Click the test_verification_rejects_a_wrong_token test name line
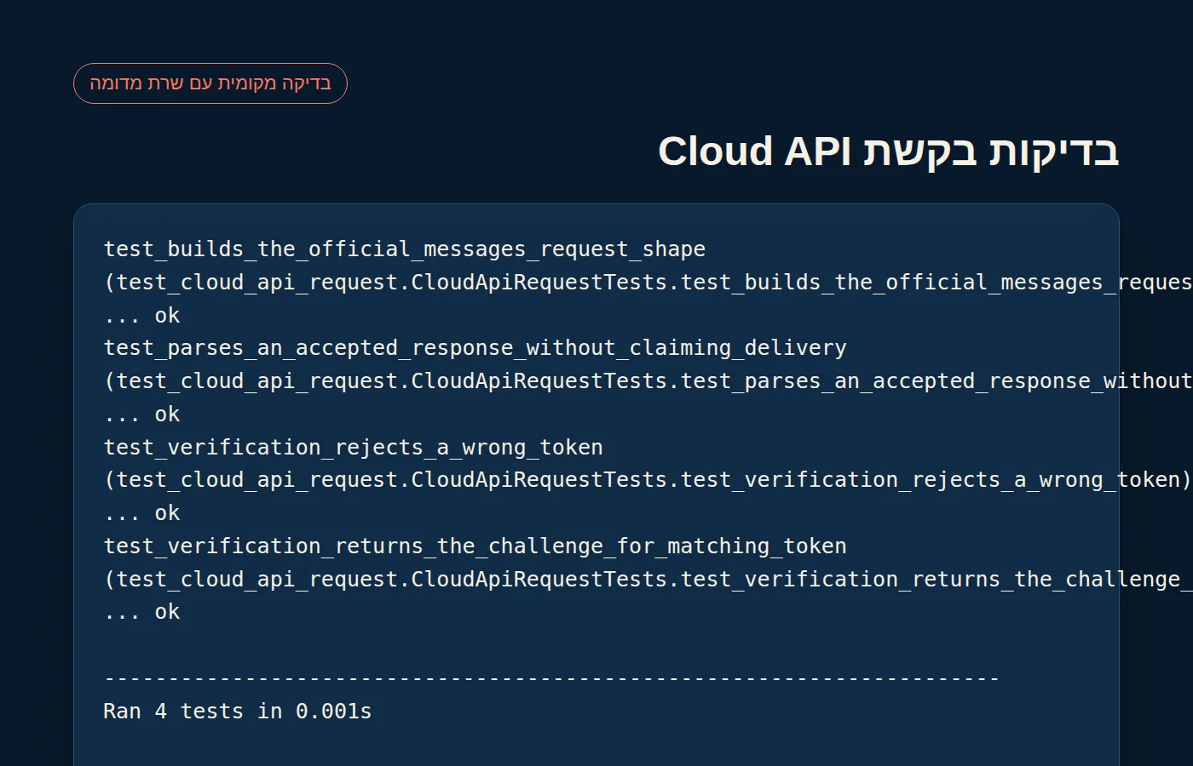The height and width of the screenshot is (766, 1193). tap(354, 448)
